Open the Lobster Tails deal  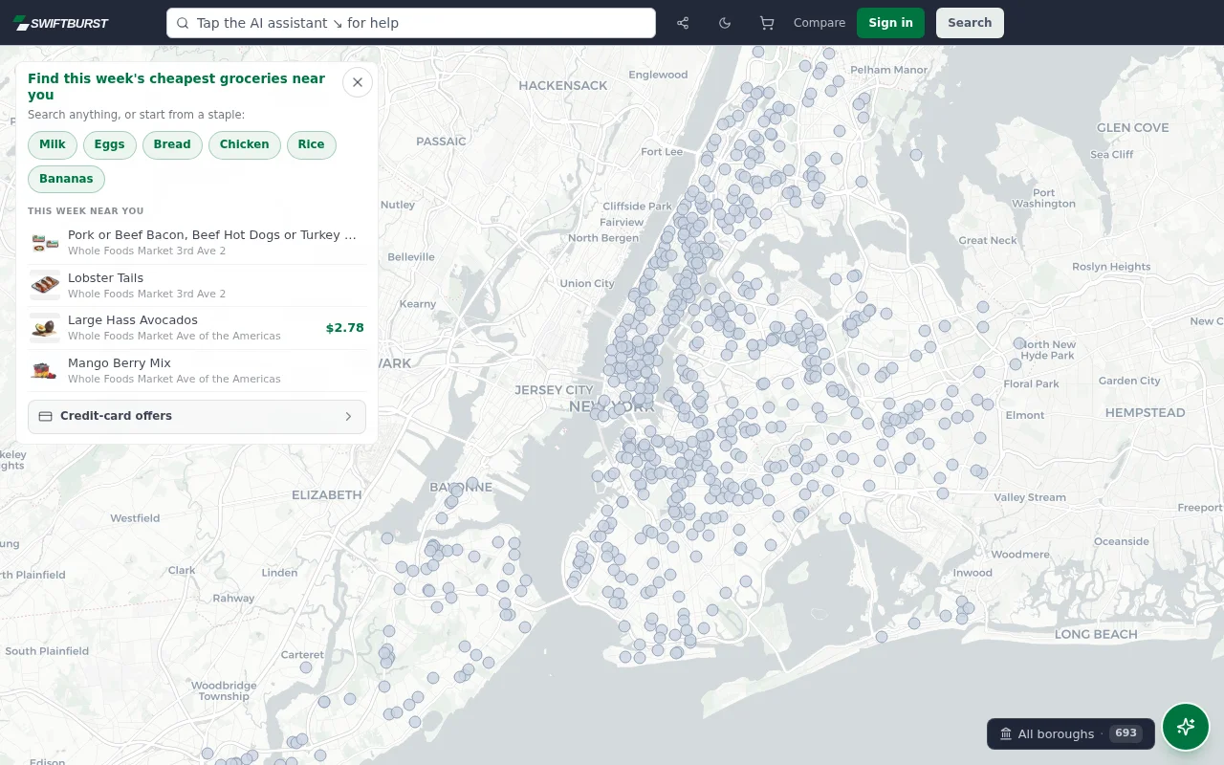[197, 285]
